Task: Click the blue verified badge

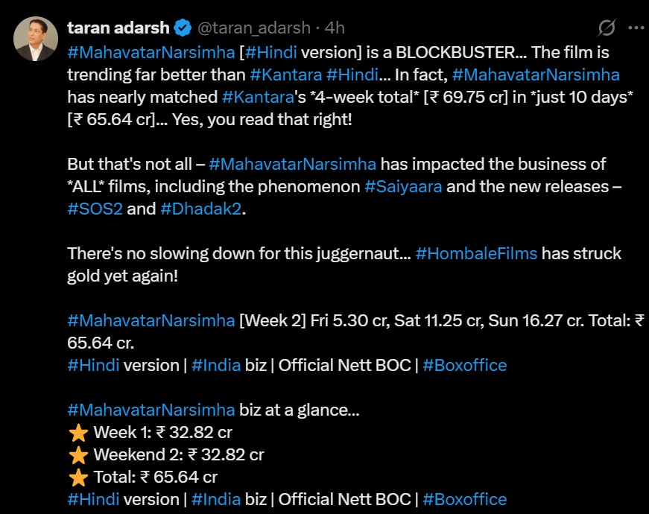Action: (183, 28)
